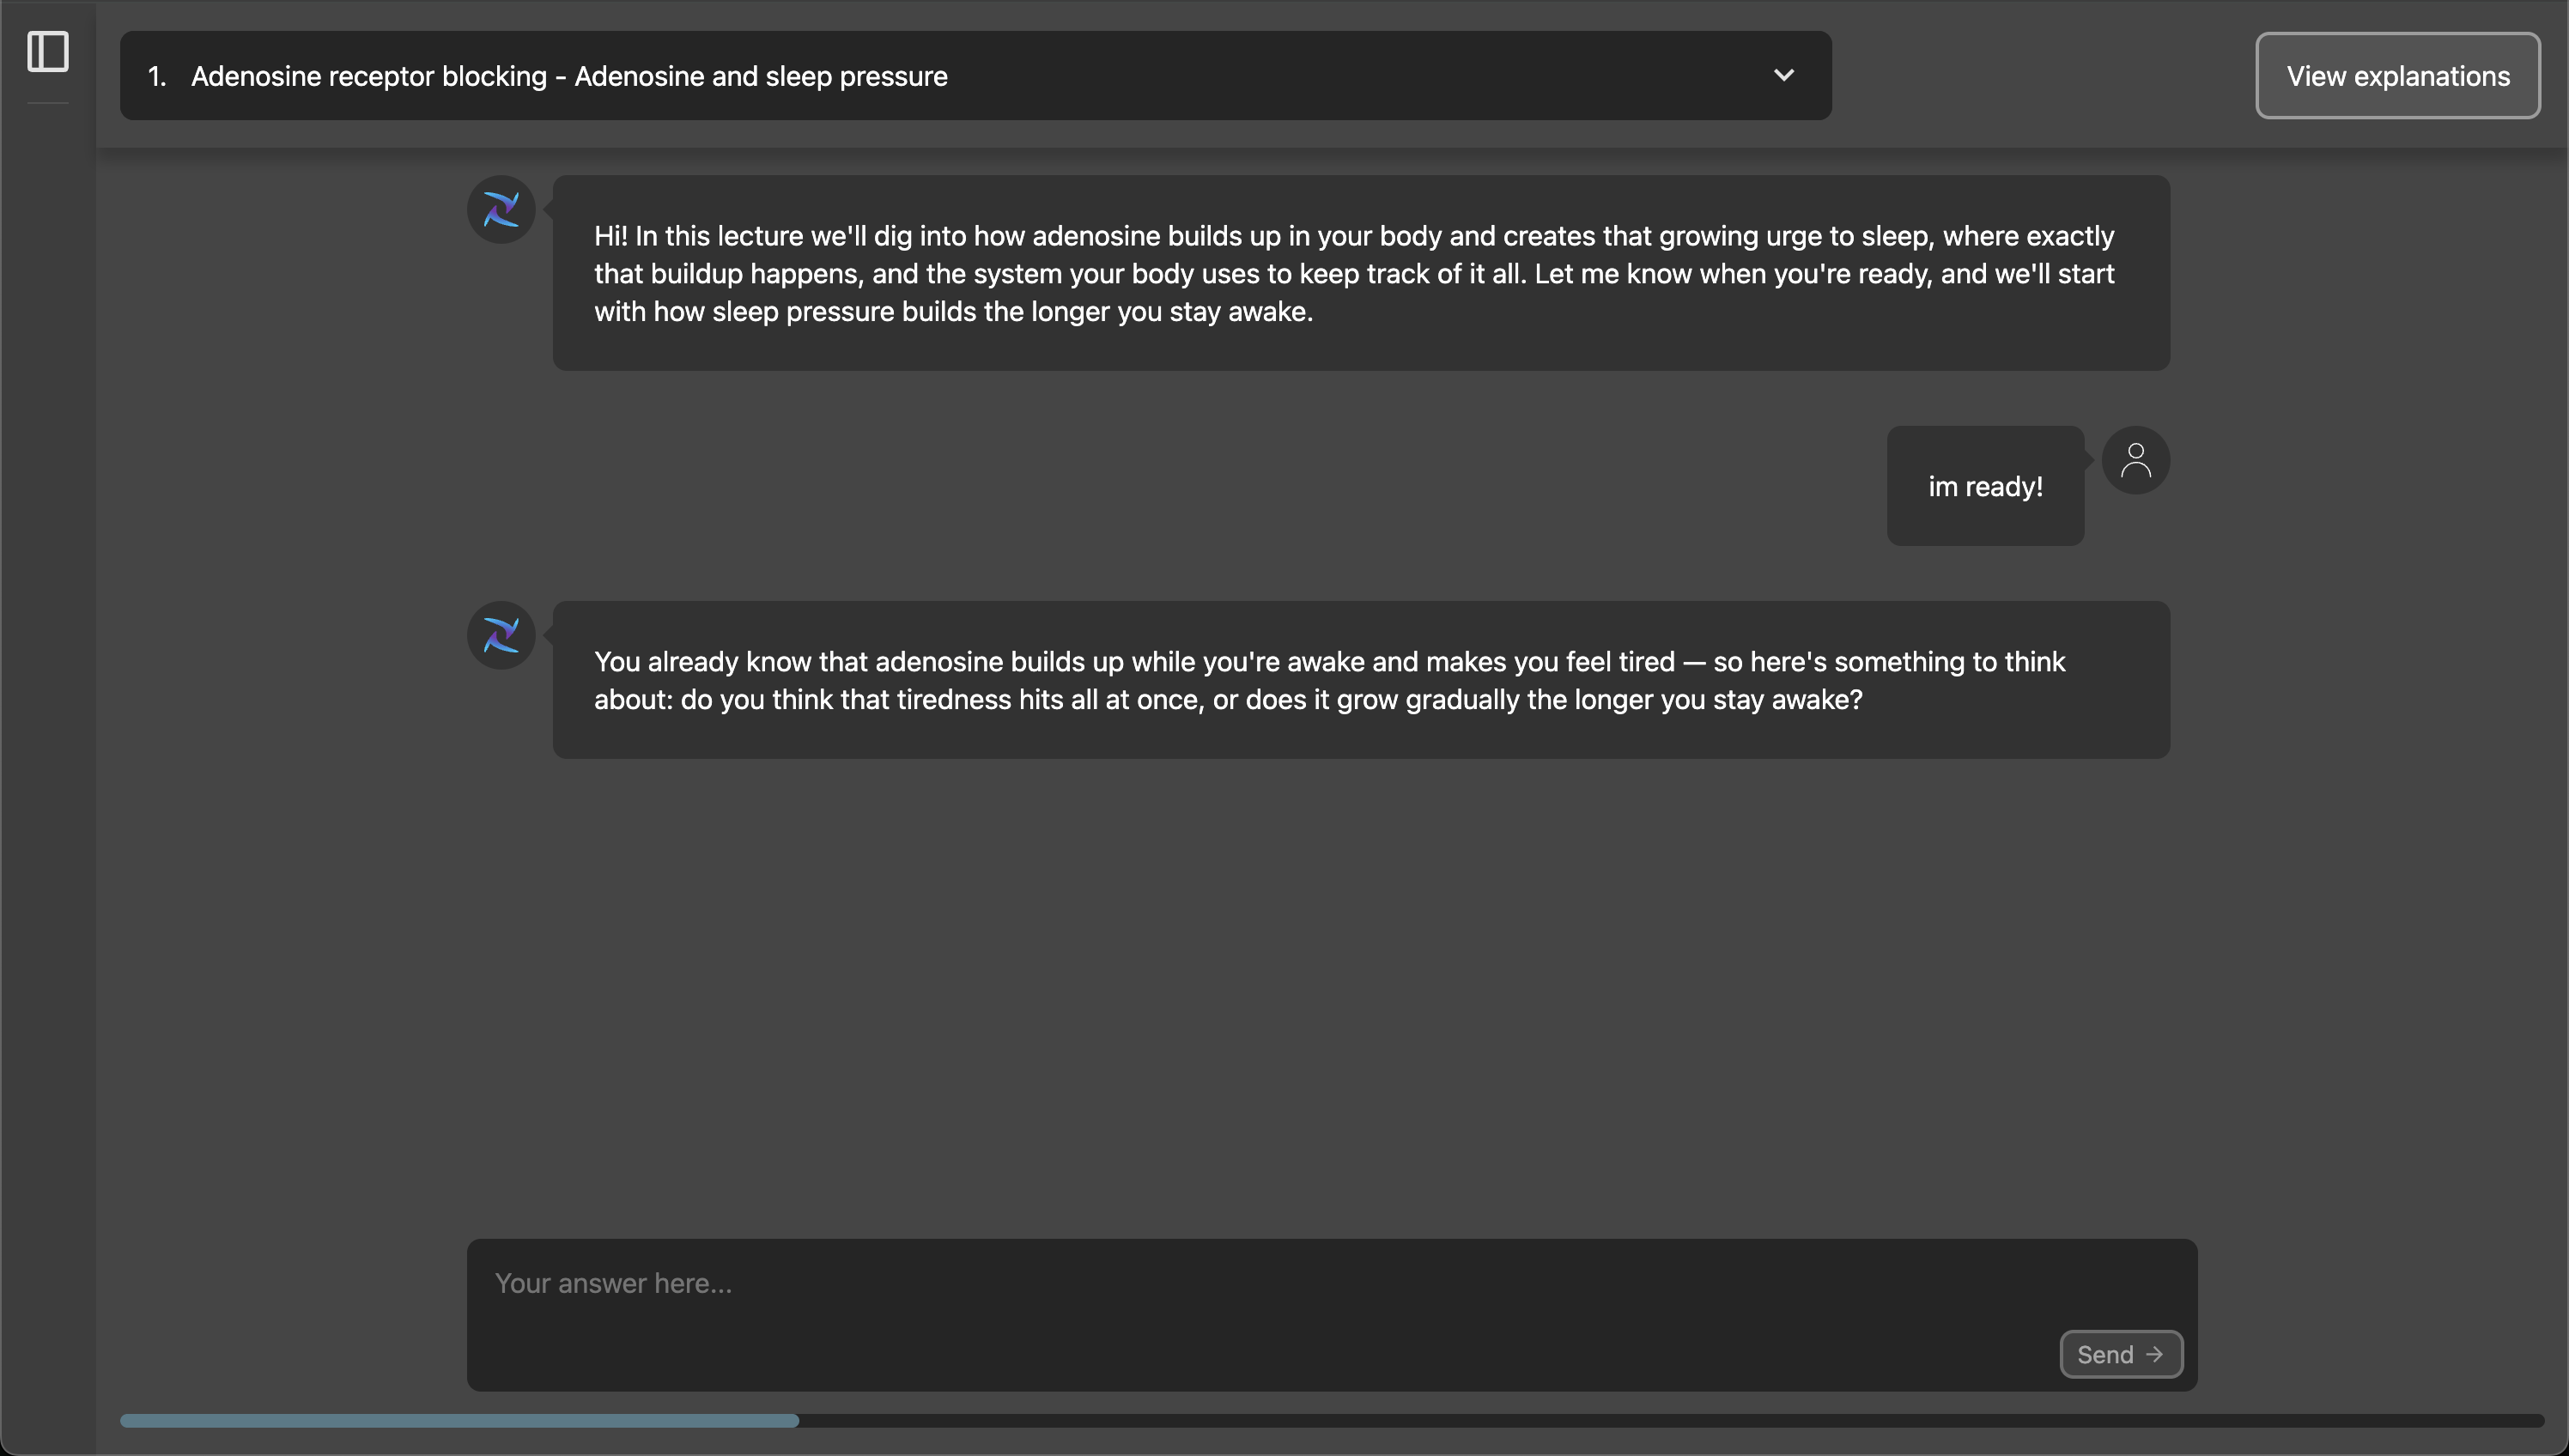Send the answer with the Send button

click(2120, 1354)
